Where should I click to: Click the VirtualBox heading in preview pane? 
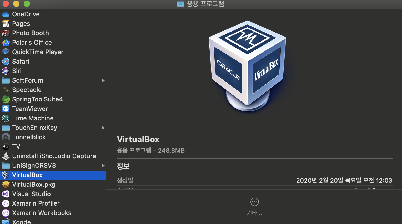pyautogui.click(x=138, y=139)
